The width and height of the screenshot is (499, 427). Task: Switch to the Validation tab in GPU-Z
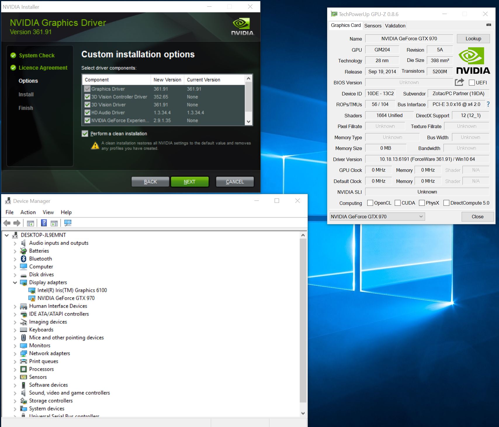tap(395, 26)
